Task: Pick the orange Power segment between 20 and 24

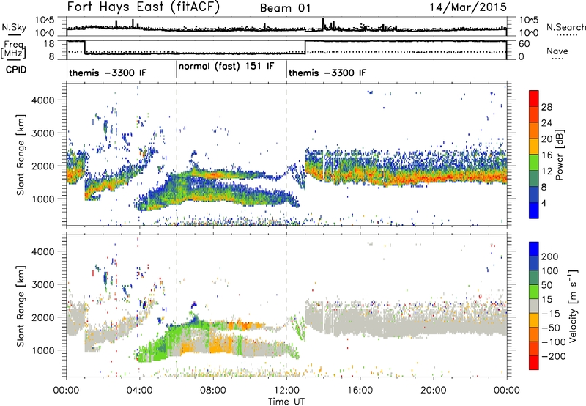Action: point(534,131)
